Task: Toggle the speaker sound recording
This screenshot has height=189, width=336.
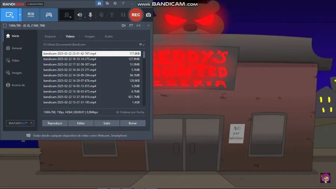Action: 80,15
